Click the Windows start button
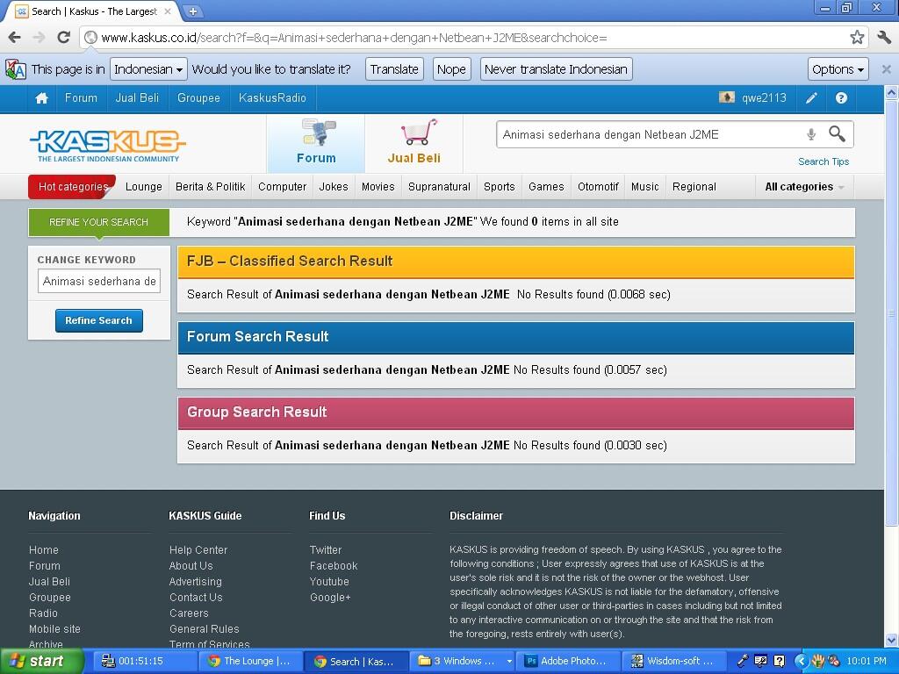899x674 pixels. (41, 662)
